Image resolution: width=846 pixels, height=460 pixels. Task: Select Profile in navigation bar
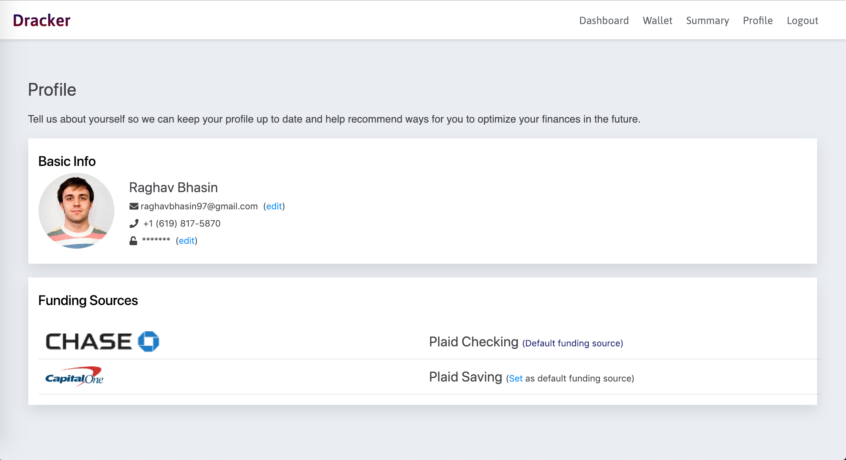point(758,21)
